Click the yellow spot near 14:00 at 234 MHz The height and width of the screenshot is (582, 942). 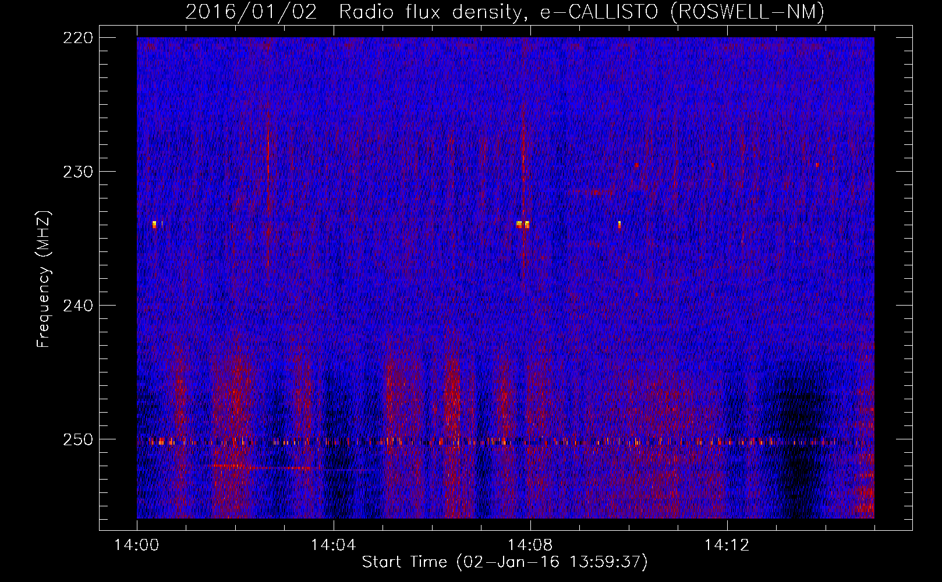(154, 224)
